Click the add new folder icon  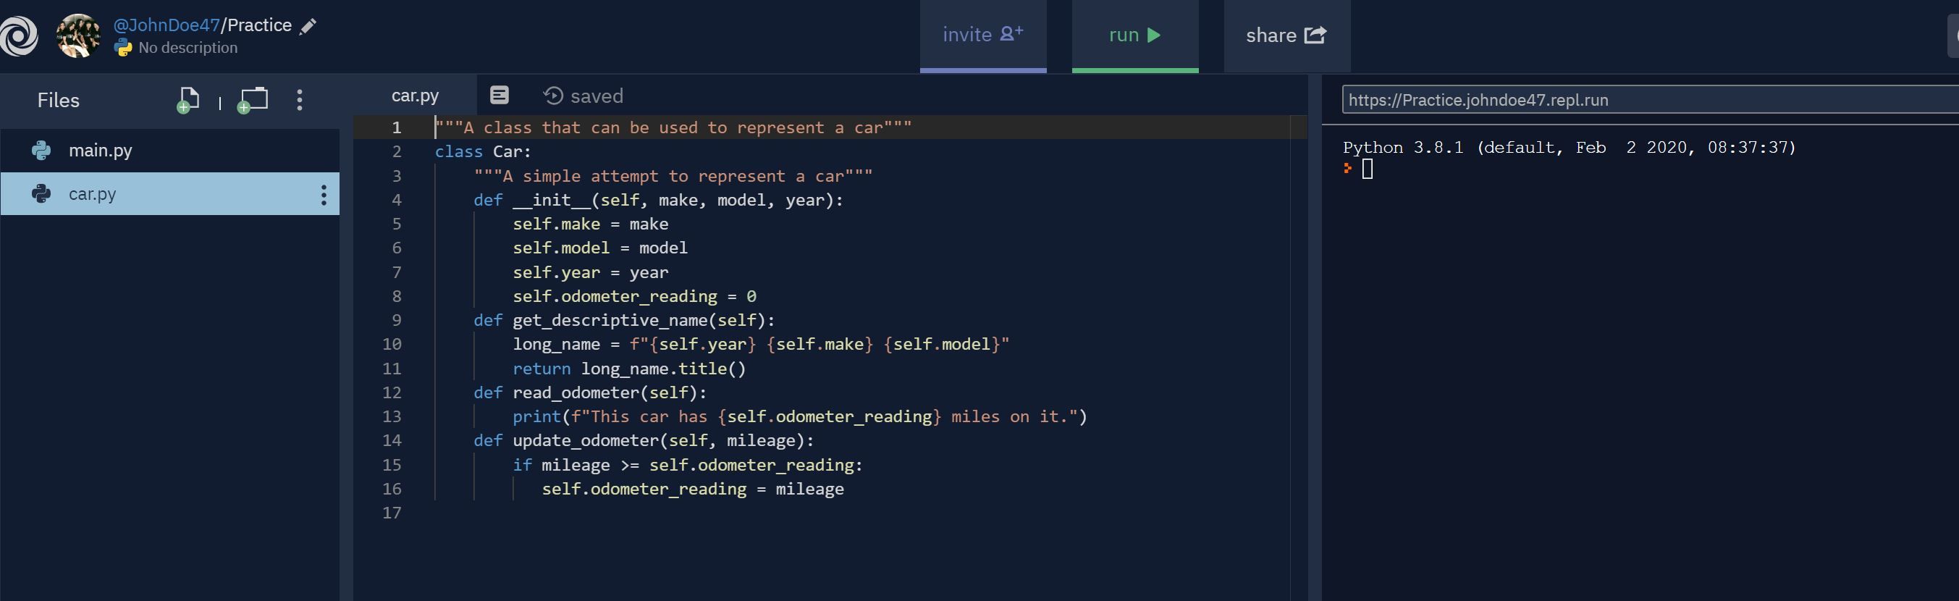click(x=253, y=101)
